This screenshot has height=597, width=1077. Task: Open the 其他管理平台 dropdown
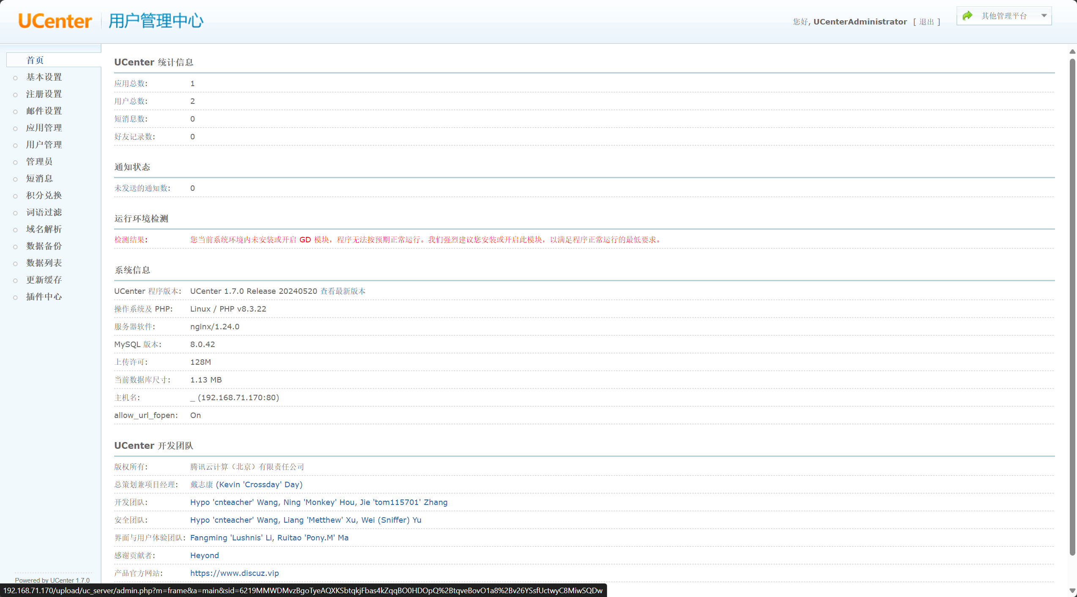click(1004, 16)
